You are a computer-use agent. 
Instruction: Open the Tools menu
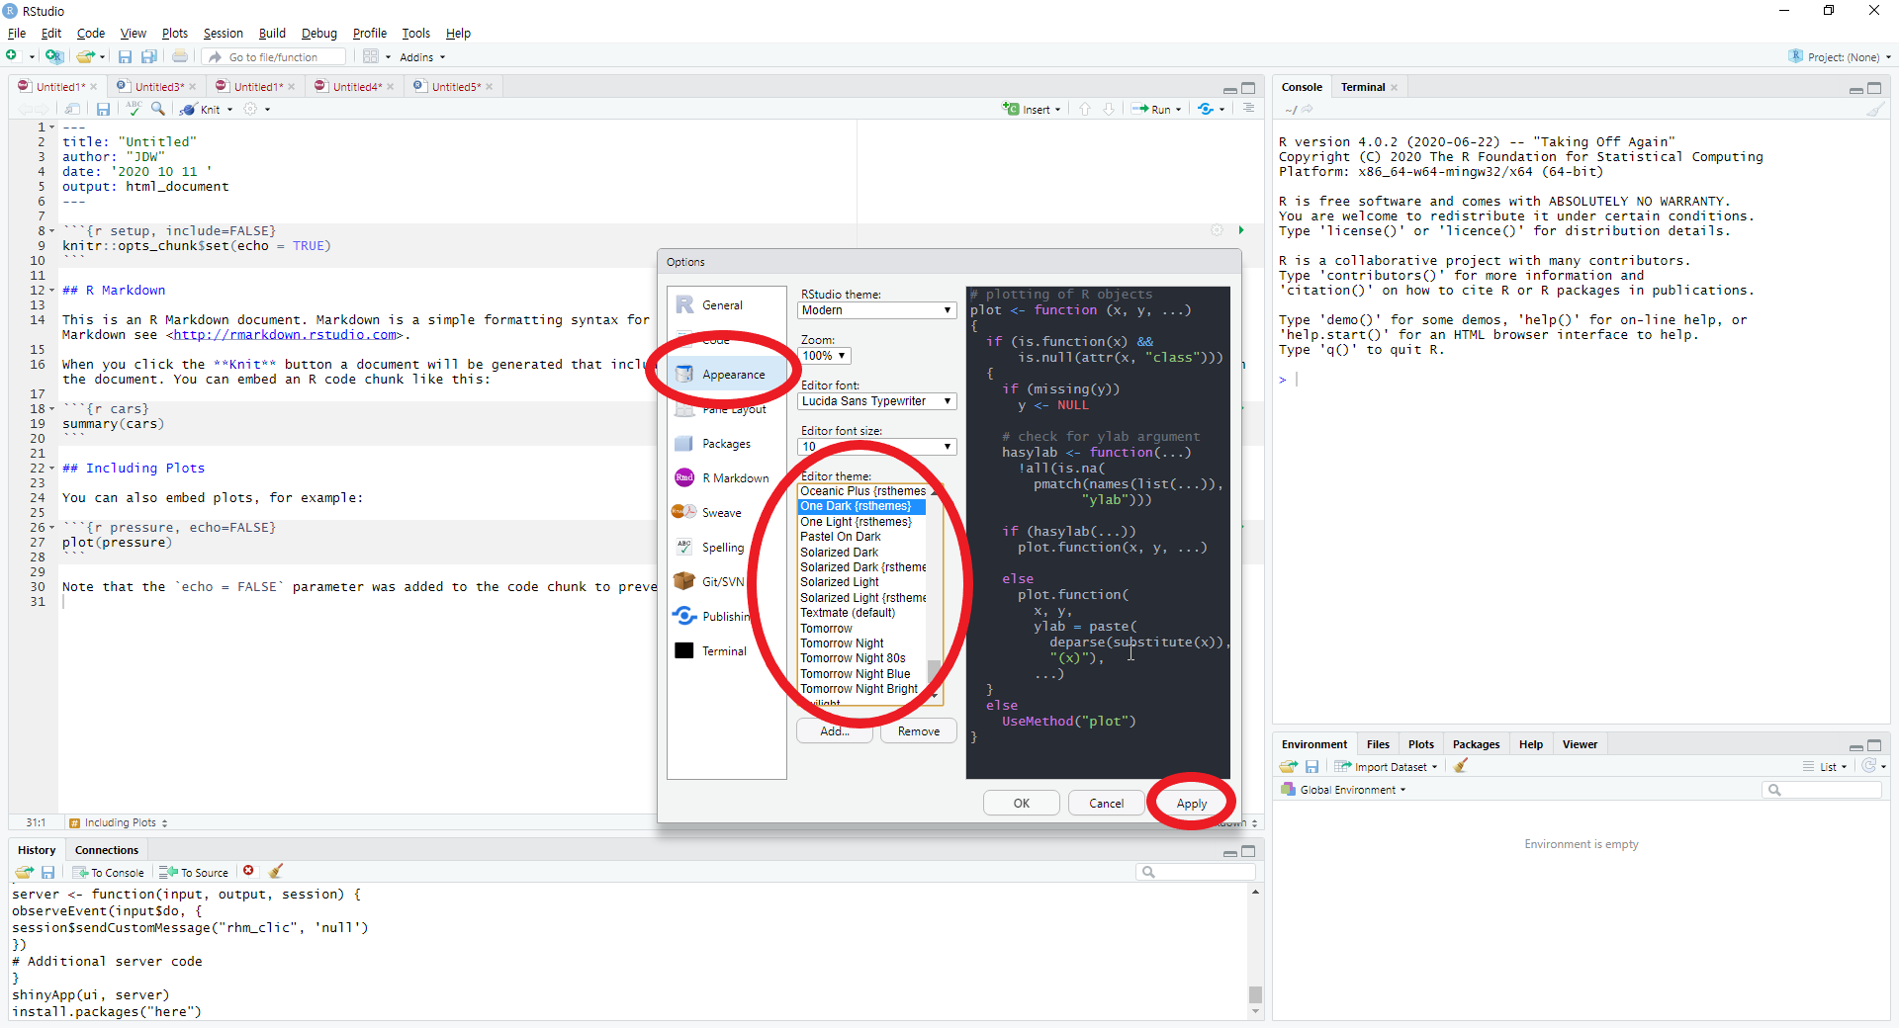pos(415,33)
